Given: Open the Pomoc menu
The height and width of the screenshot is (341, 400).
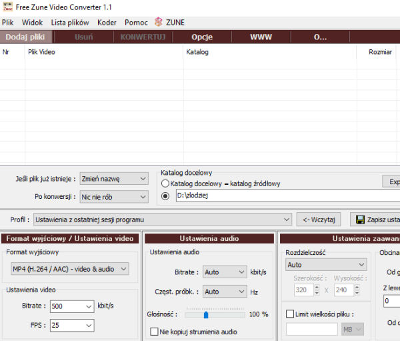Looking at the screenshot, I should tap(136, 23).
